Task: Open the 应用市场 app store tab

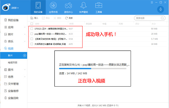Action: (x=53, y=7)
